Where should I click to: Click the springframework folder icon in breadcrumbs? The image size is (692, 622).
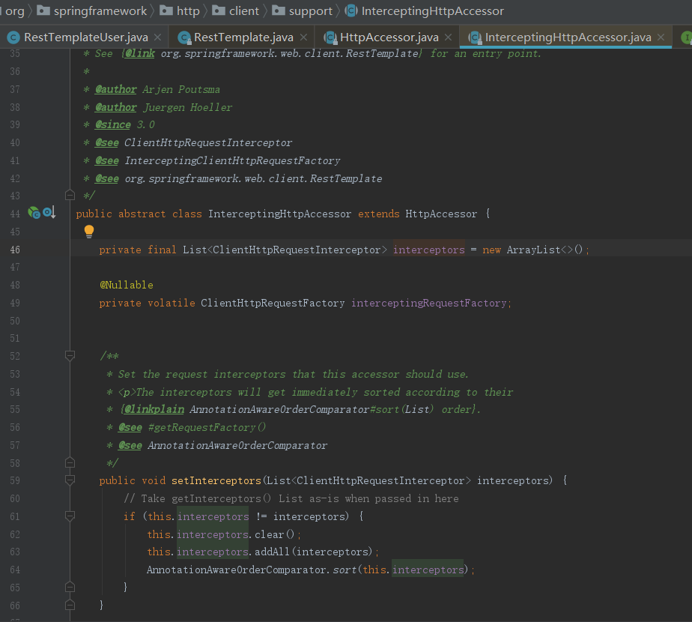43,10
